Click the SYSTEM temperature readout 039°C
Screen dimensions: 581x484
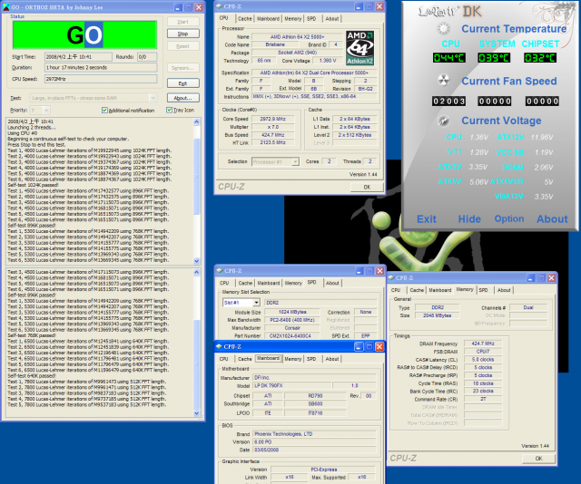pyautogui.click(x=494, y=58)
